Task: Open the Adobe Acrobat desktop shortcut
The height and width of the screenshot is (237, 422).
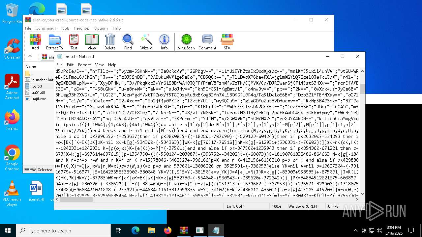Action: pos(12,87)
